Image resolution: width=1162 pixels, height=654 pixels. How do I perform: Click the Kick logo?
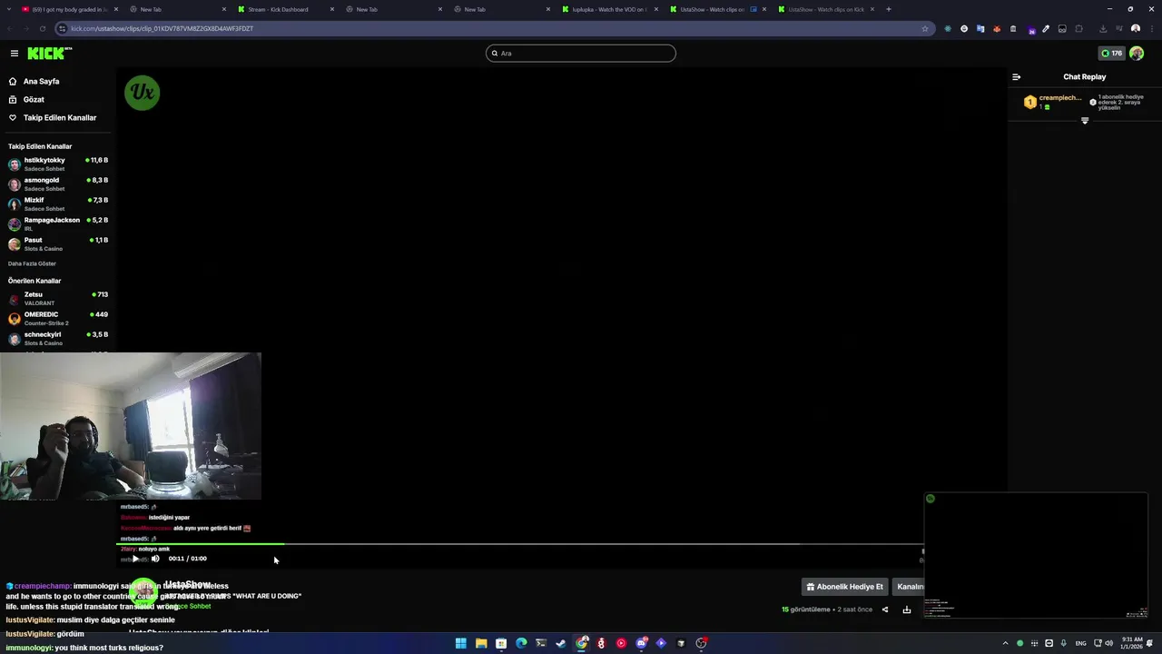[47, 54]
